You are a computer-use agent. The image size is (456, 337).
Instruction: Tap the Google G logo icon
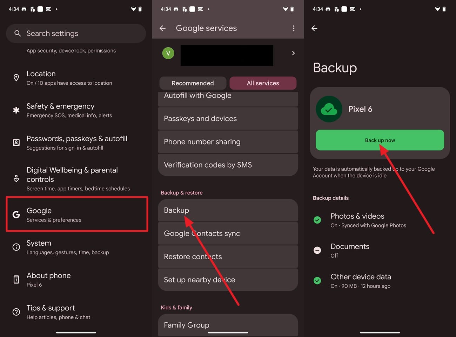pos(16,215)
